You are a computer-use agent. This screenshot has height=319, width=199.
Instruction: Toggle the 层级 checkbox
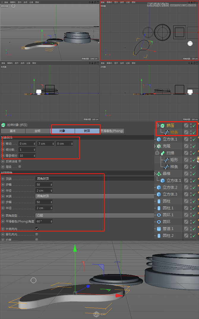click(x=20, y=167)
